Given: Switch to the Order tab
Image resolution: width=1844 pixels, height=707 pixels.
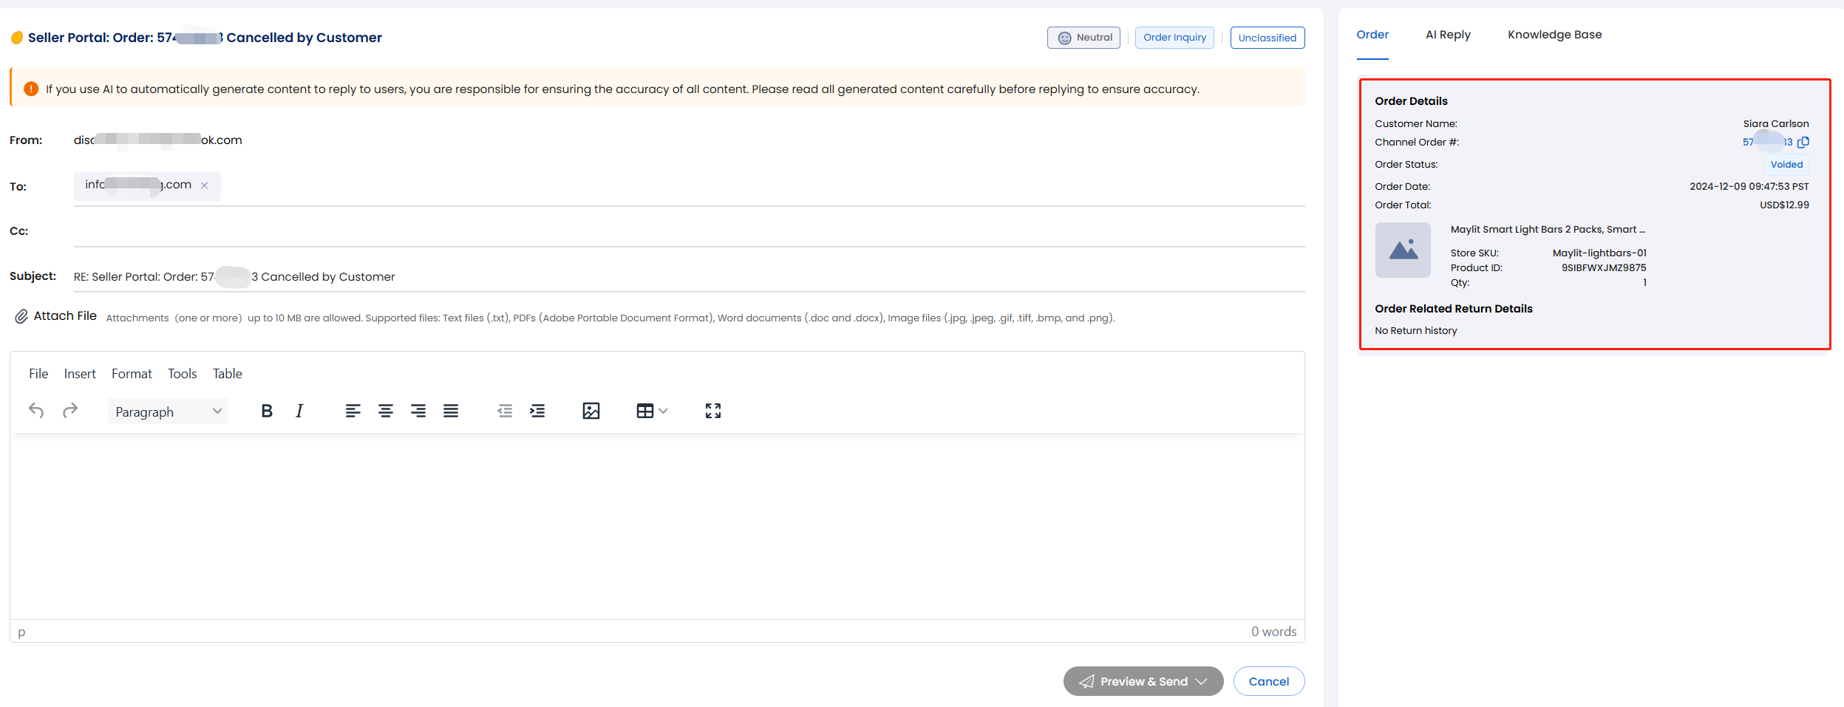Looking at the screenshot, I should pyautogui.click(x=1372, y=35).
